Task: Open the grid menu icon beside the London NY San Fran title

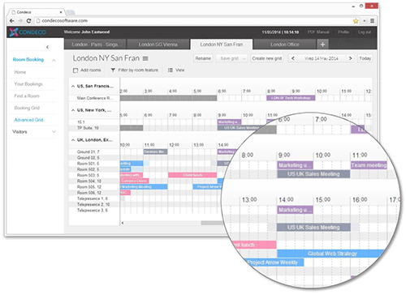Action: tap(145, 58)
